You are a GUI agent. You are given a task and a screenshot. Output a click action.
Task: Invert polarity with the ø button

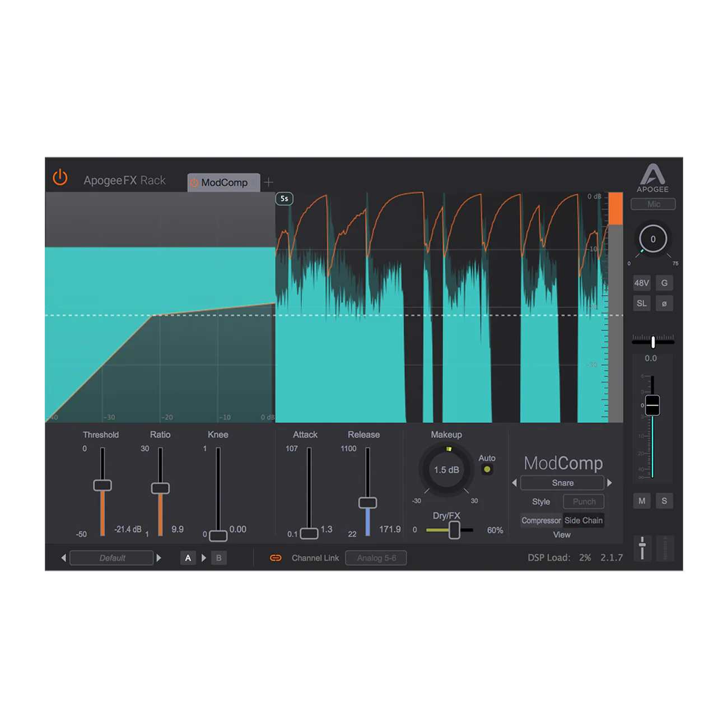coord(664,304)
